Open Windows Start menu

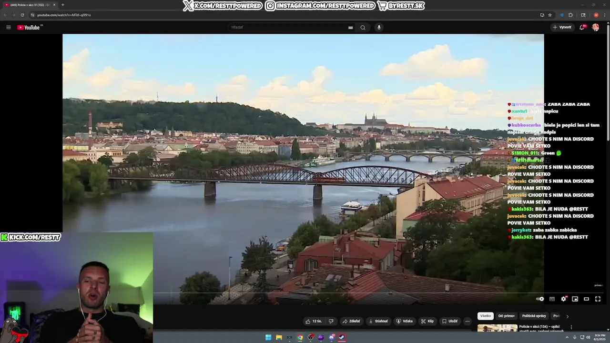point(268,338)
